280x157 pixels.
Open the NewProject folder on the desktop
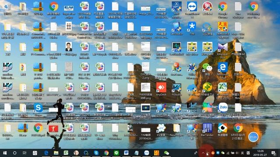pos(177,128)
